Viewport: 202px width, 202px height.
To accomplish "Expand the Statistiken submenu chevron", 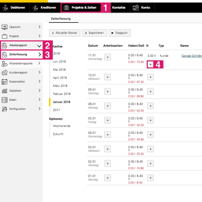I will click(x=39, y=91).
